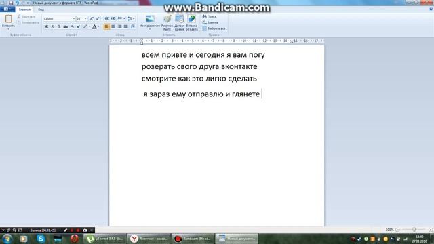Decrease font size with shrink font icon
The width and height of the screenshot is (434, 244).
(x=98, y=18)
